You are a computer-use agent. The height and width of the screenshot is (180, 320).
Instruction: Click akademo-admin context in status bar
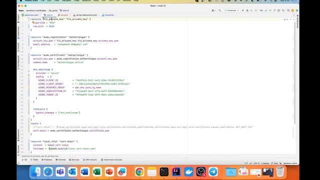290,163
